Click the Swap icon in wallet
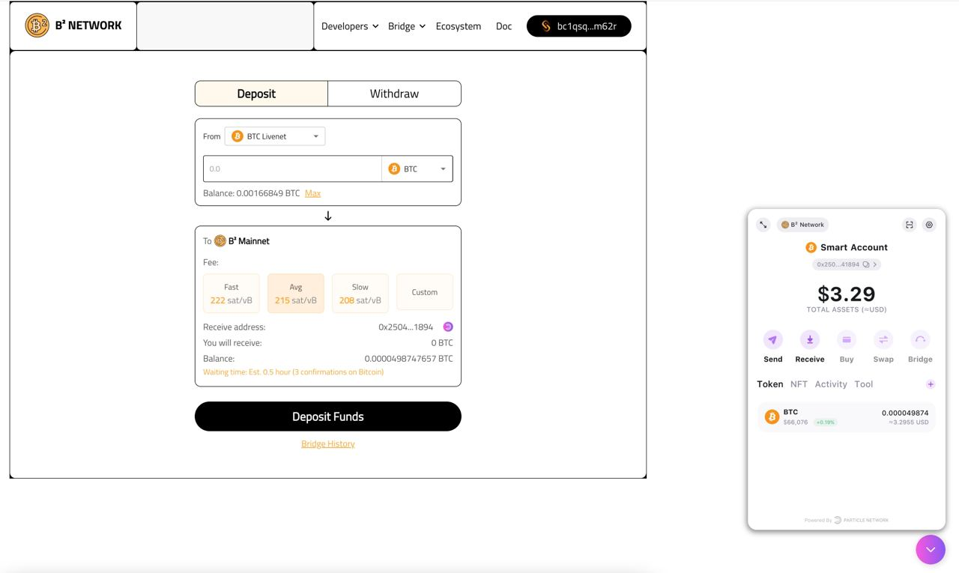Image resolution: width=959 pixels, height=573 pixels. point(883,339)
